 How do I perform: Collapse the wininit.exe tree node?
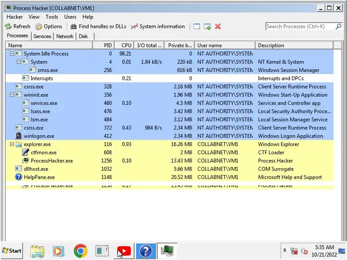(12, 95)
